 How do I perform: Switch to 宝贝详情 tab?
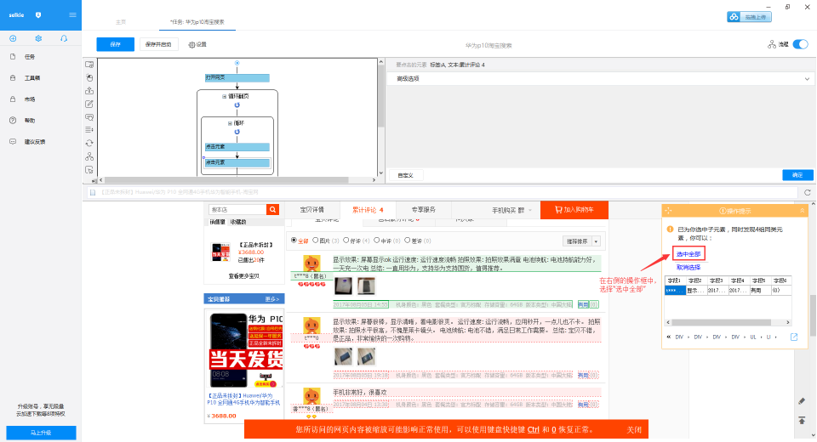point(312,210)
